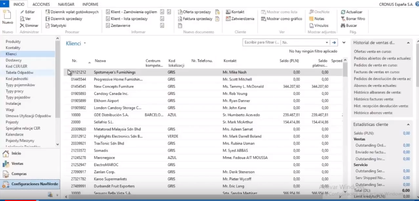Open Zatwierdzenia approvals
Viewport: 419px width, 201px height.
[x=240, y=19]
